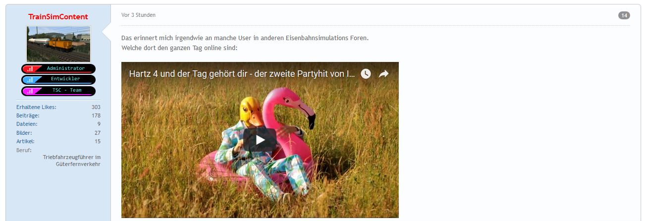Click the magenta TSC - Team badge
This screenshot has width=645, height=221.
tap(58, 91)
